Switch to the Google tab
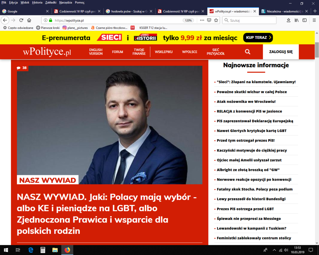This screenshot has width=319, height=255. (x=26, y=11)
